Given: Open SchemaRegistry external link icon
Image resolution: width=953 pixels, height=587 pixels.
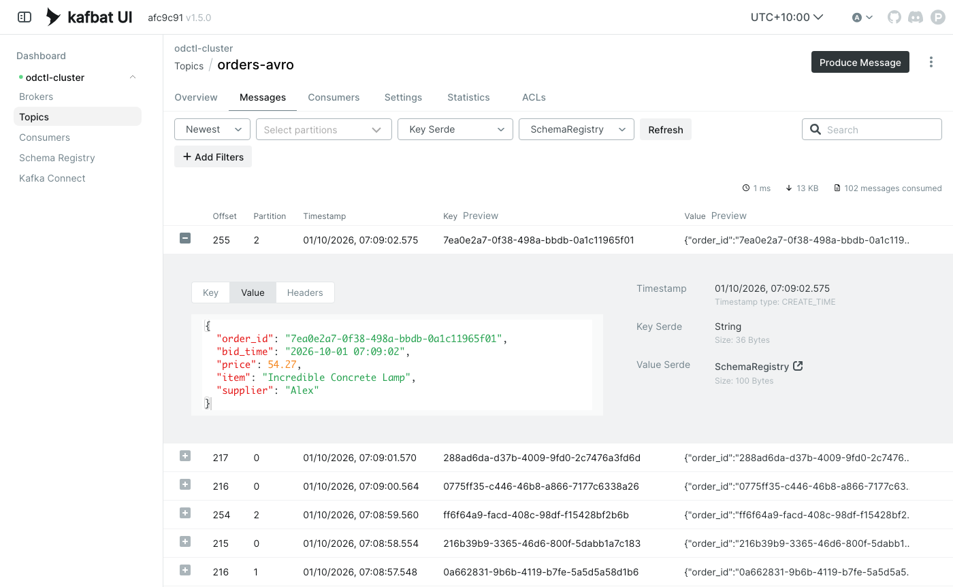Looking at the screenshot, I should pos(798,366).
